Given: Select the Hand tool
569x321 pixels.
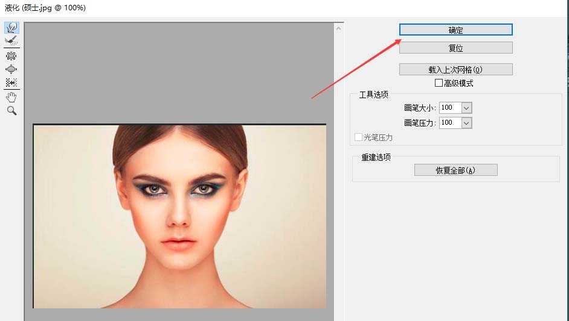Looking at the screenshot, I should pos(11,97).
